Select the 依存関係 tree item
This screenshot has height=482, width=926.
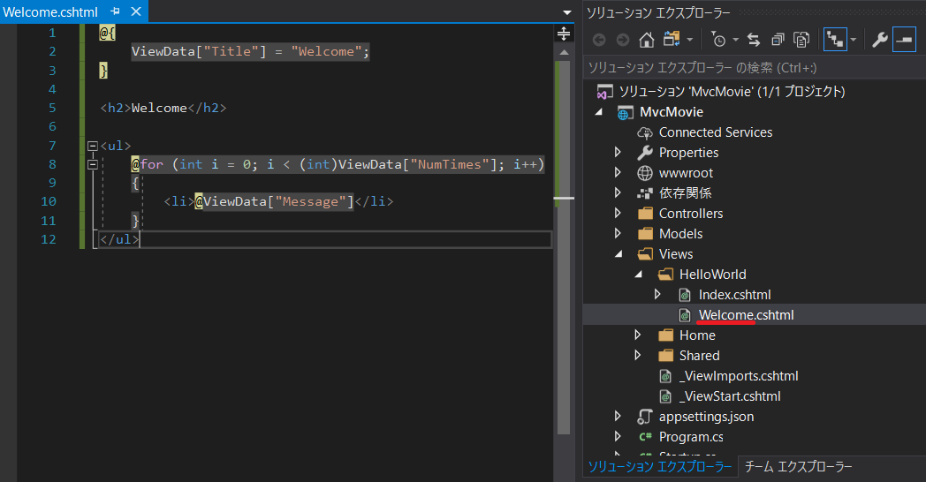[x=685, y=193]
